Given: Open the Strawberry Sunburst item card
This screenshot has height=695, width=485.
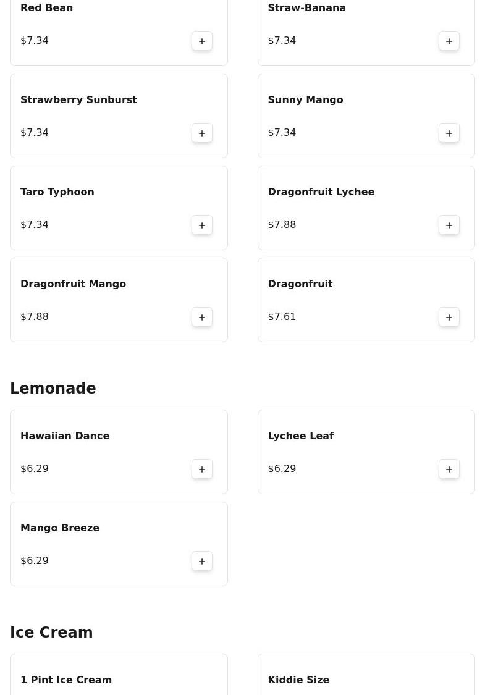Looking at the screenshot, I should point(119,116).
